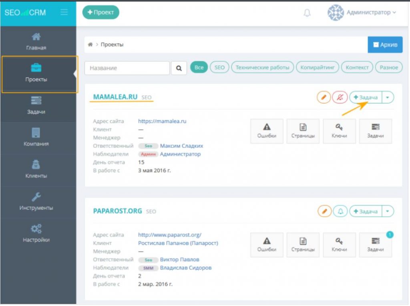Click the home breadcrumb icon
Screen dimensions: 410x306
pos(90,45)
